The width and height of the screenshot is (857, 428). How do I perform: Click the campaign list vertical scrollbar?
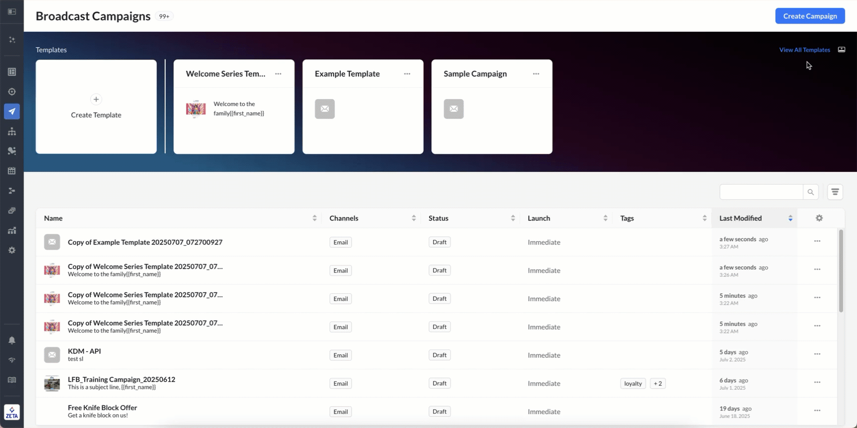click(x=841, y=271)
